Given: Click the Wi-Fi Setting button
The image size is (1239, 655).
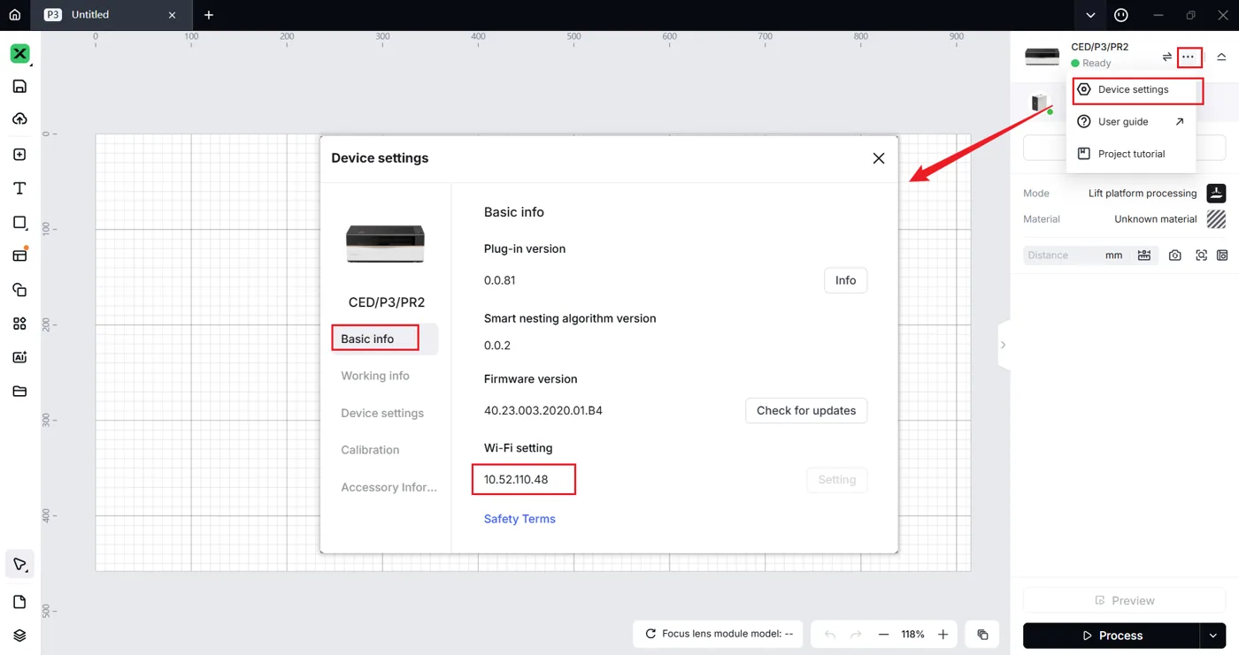Looking at the screenshot, I should coord(836,480).
